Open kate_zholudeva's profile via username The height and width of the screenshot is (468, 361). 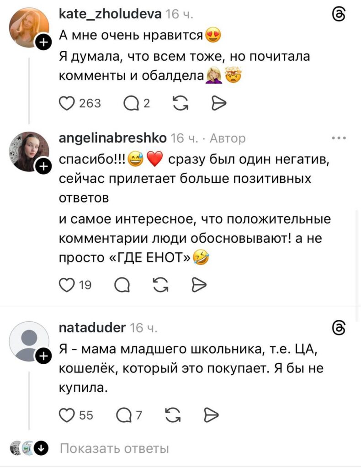point(110,15)
